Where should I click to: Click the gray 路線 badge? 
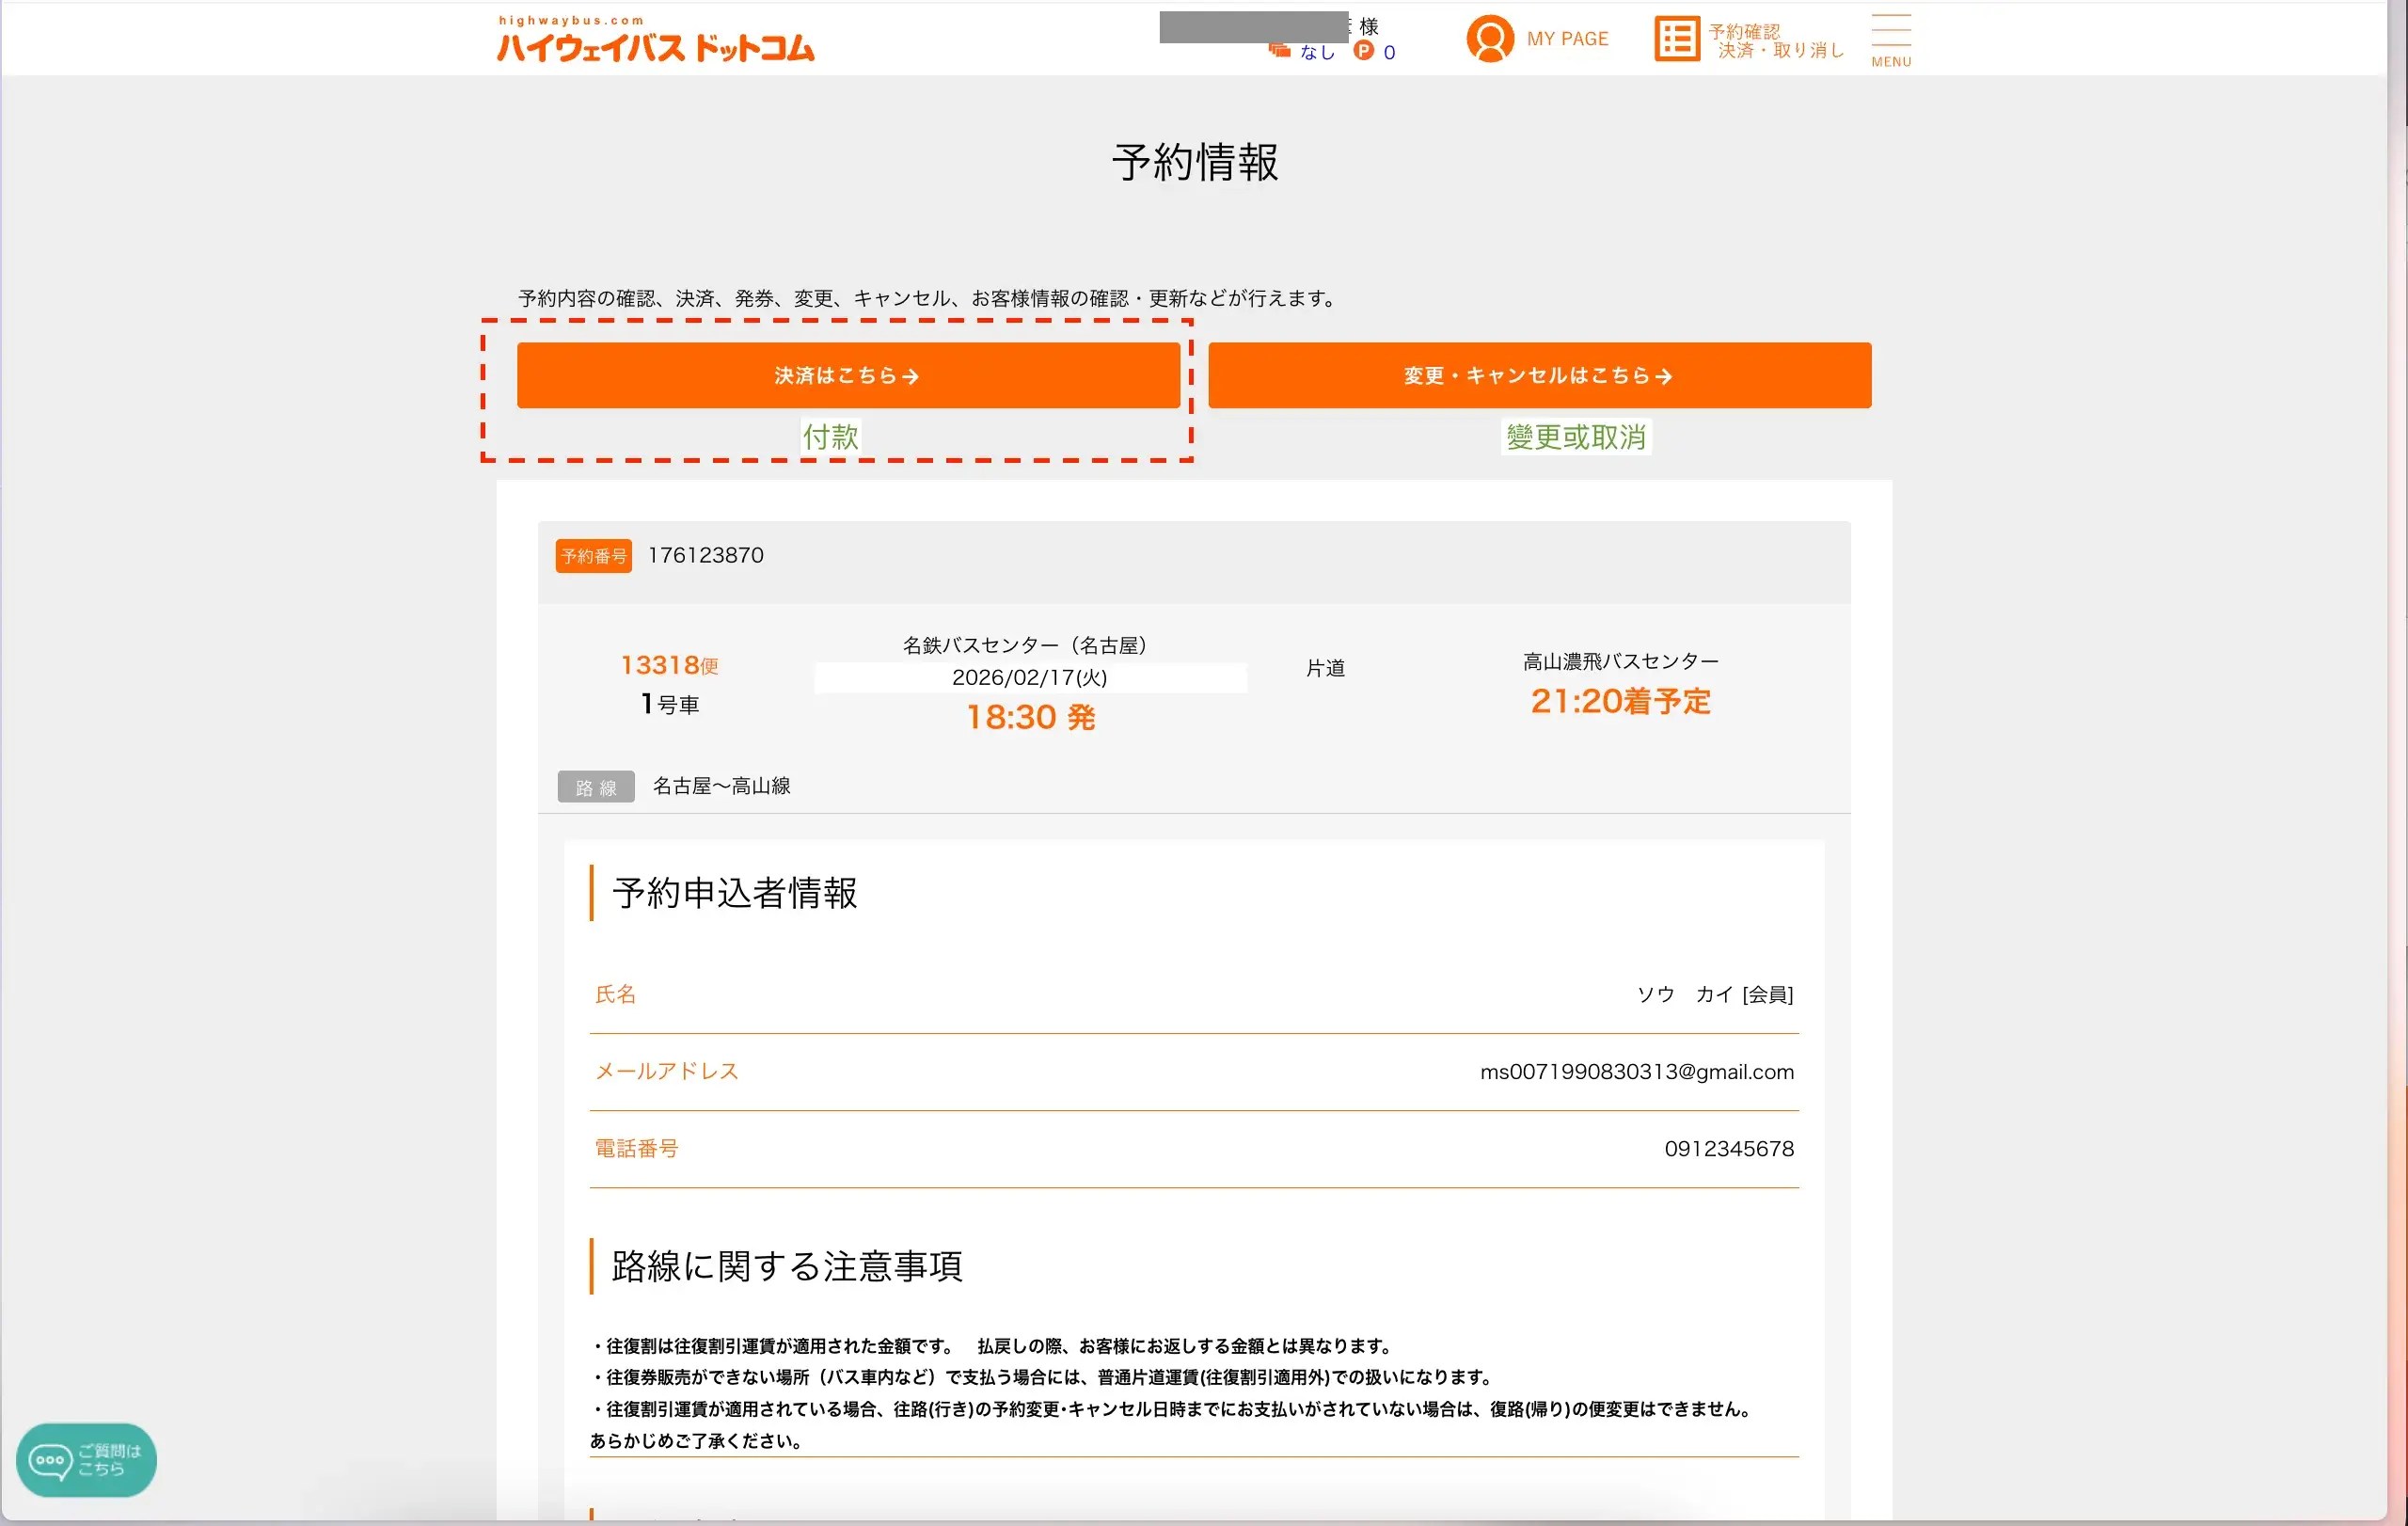tap(595, 787)
